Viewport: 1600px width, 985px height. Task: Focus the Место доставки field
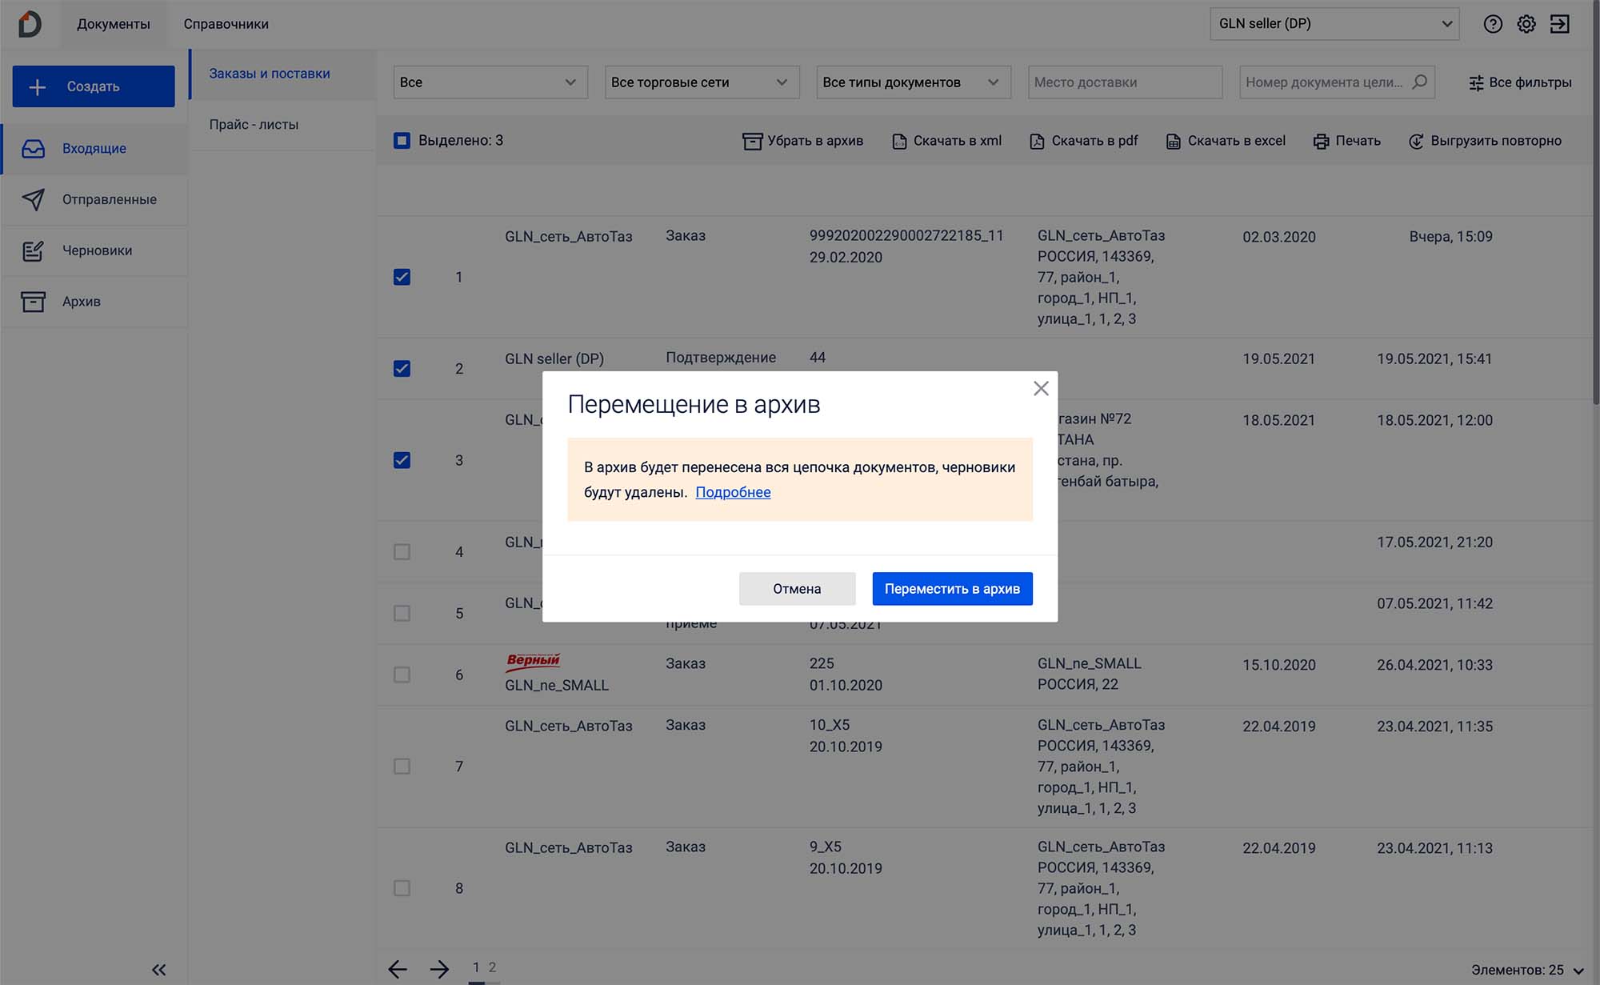pos(1125,82)
